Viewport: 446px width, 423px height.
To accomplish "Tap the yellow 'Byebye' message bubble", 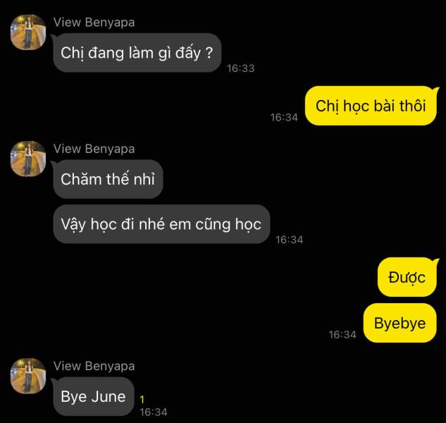I will click(x=400, y=323).
